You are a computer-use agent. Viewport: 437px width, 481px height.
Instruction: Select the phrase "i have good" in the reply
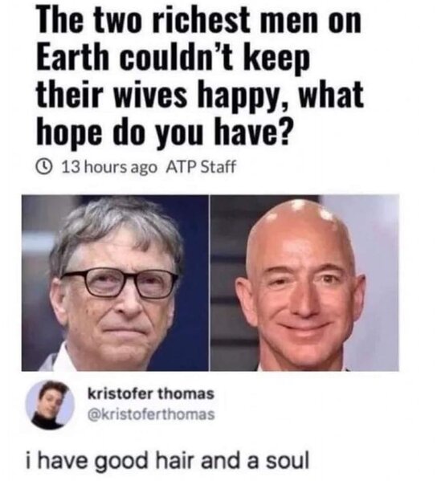click(86, 462)
